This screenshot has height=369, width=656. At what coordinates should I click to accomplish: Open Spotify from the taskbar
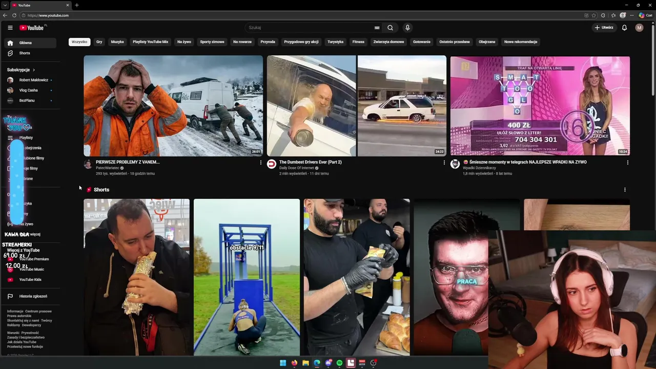[339, 363]
